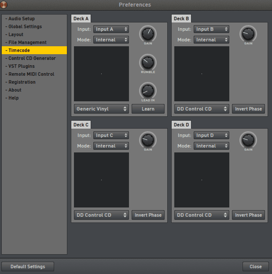The height and width of the screenshot is (274, 272).
Task: Toggle Invert Phase for Deck B
Action: tap(248, 109)
